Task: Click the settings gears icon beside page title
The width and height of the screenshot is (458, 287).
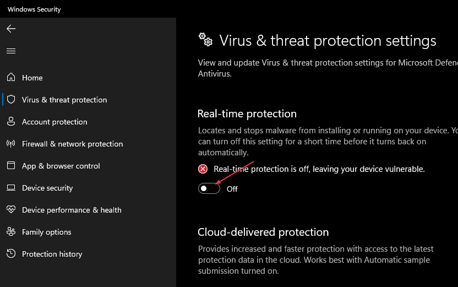Action: tap(205, 40)
